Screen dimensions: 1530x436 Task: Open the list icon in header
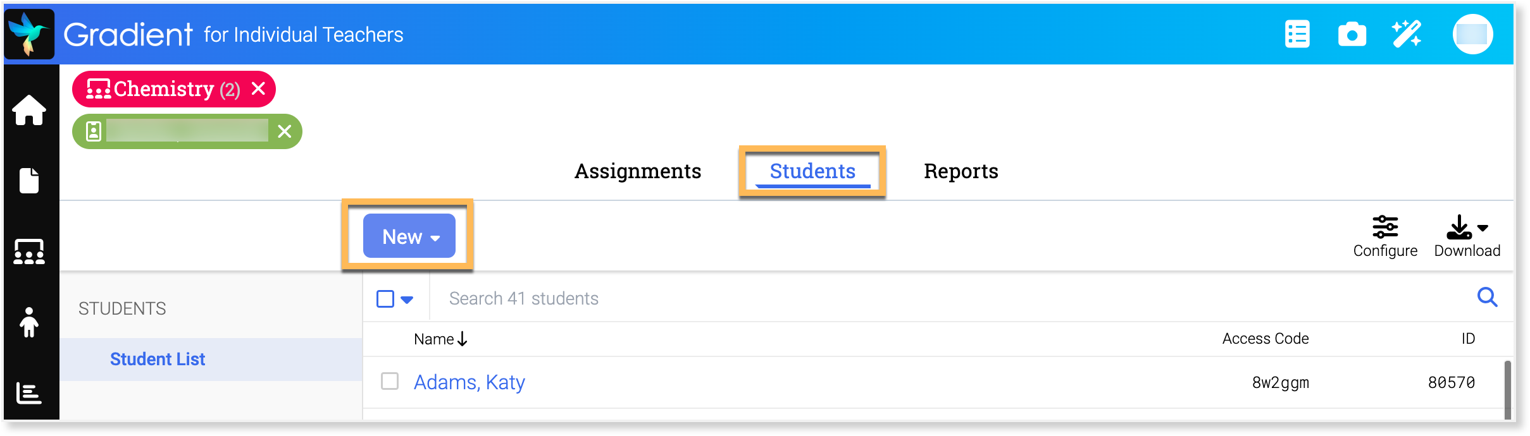pos(1297,34)
